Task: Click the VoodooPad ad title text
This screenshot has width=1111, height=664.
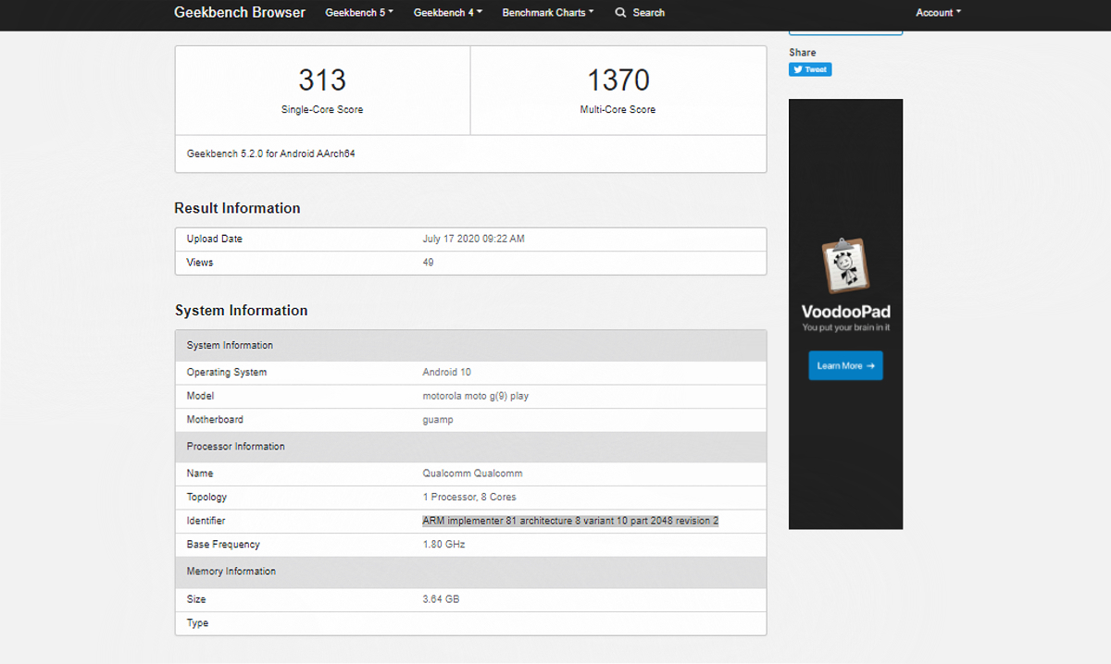Action: tap(845, 312)
